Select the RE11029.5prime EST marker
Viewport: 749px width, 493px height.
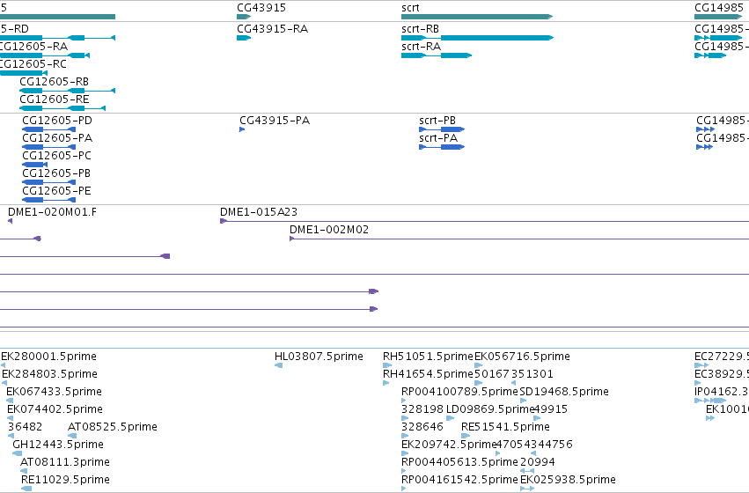coord(26,489)
